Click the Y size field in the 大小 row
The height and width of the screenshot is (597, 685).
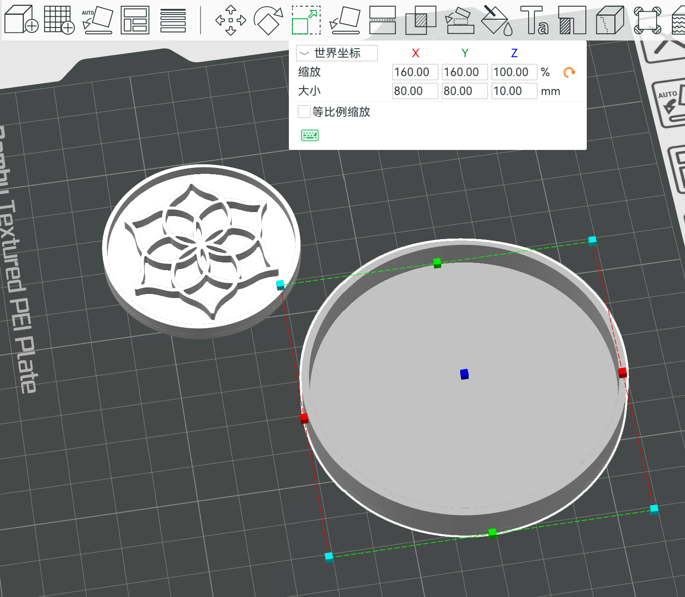tap(465, 91)
